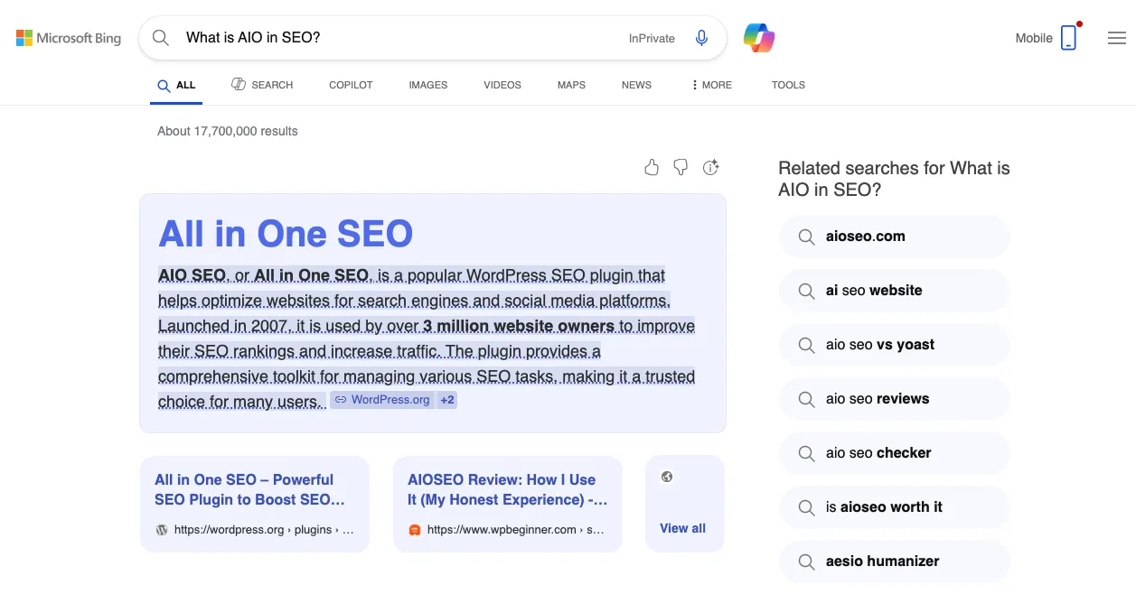Search related term is aioseo worth it
This screenshot has height=594, width=1136.
tap(895, 507)
